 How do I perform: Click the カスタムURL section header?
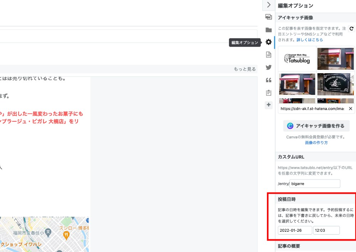[x=315, y=157]
